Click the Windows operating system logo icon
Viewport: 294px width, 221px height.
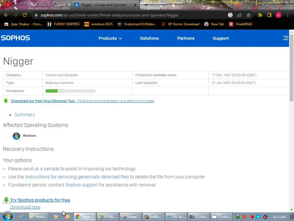click(x=16, y=136)
